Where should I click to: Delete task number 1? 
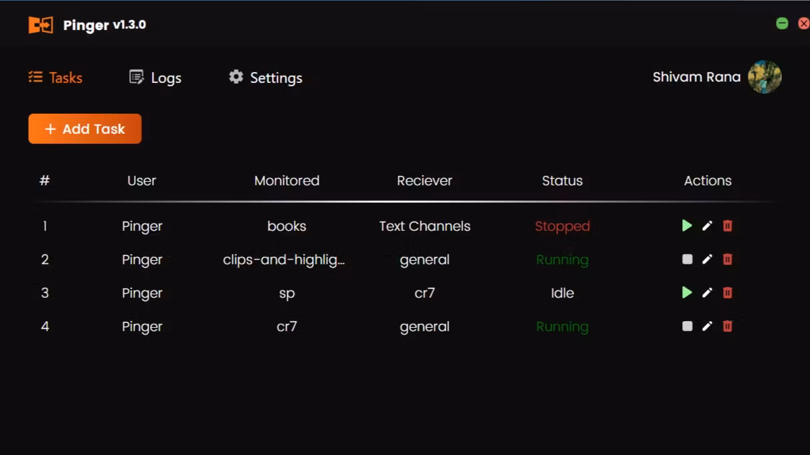coord(728,226)
